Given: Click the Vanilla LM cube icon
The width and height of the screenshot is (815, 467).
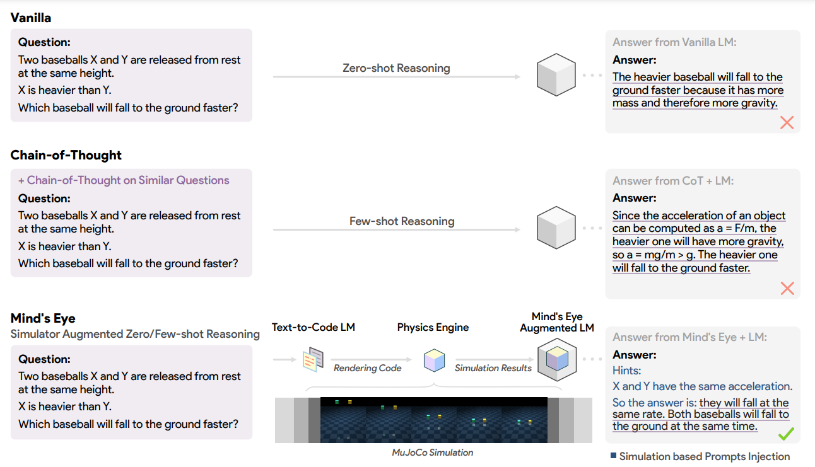Looking at the screenshot, I should tap(556, 75).
